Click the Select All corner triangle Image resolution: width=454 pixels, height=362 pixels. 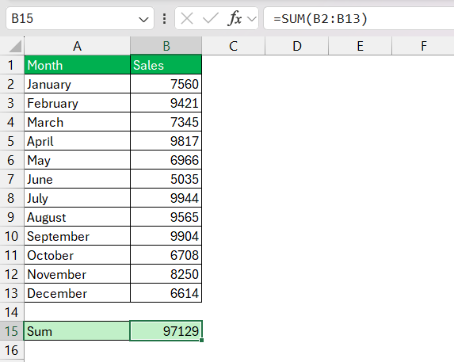pos(15,46)
